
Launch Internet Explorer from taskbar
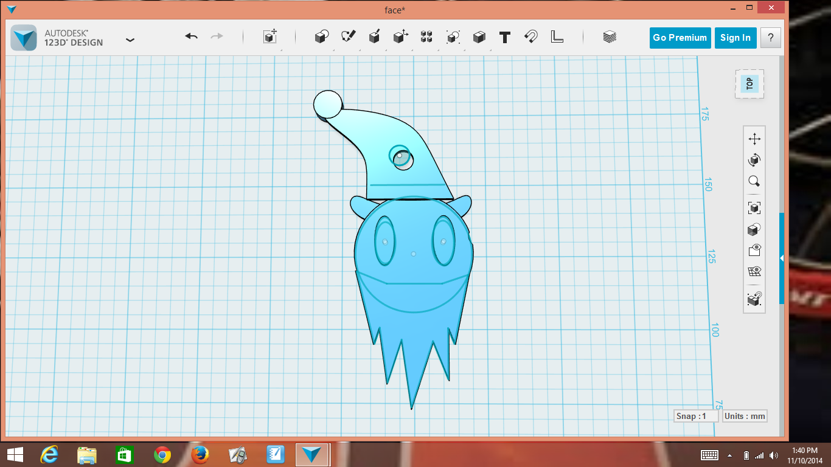(x=49, y=454)
